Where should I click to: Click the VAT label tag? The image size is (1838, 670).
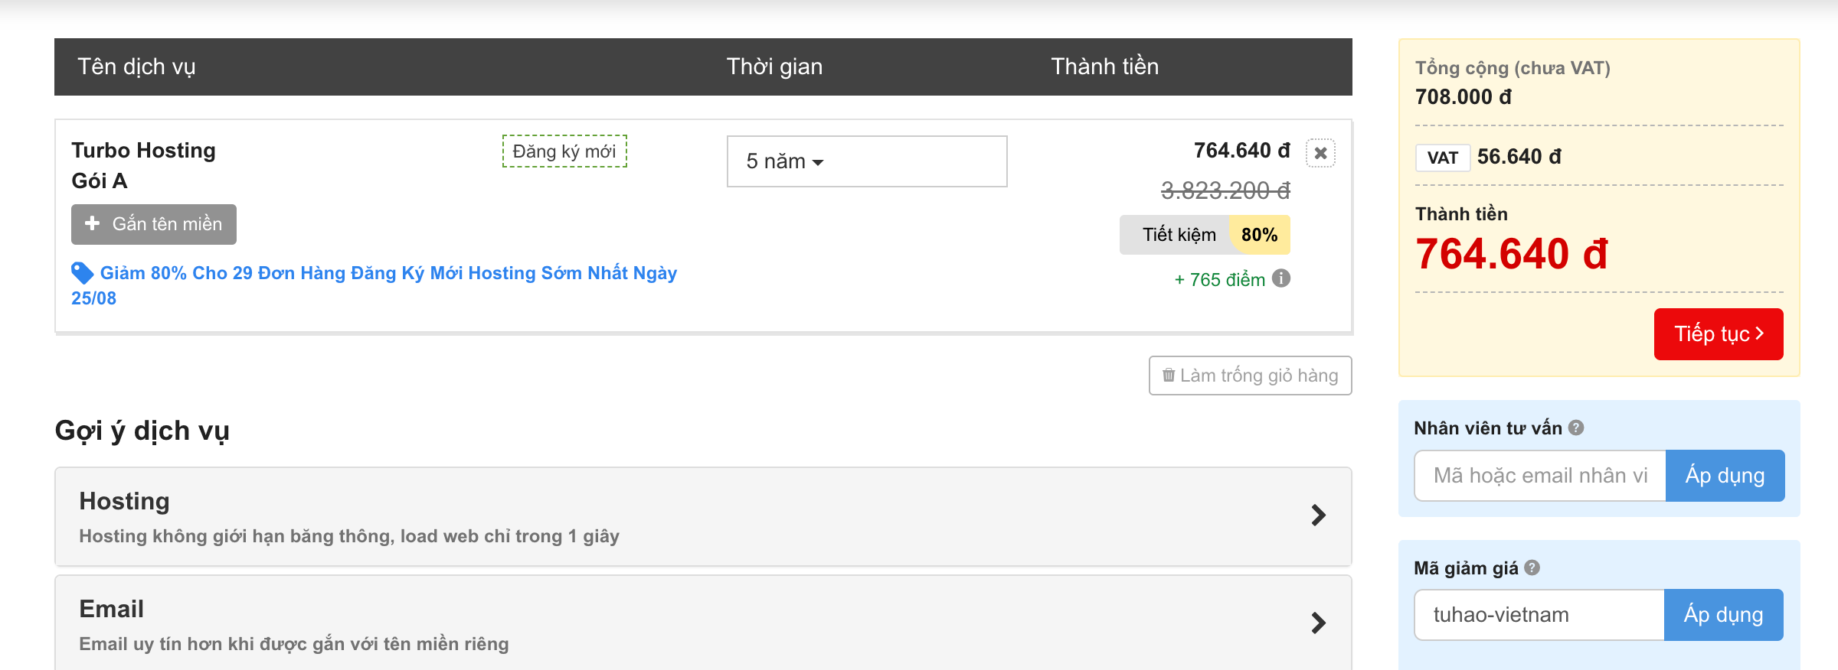coord(1442,158)
